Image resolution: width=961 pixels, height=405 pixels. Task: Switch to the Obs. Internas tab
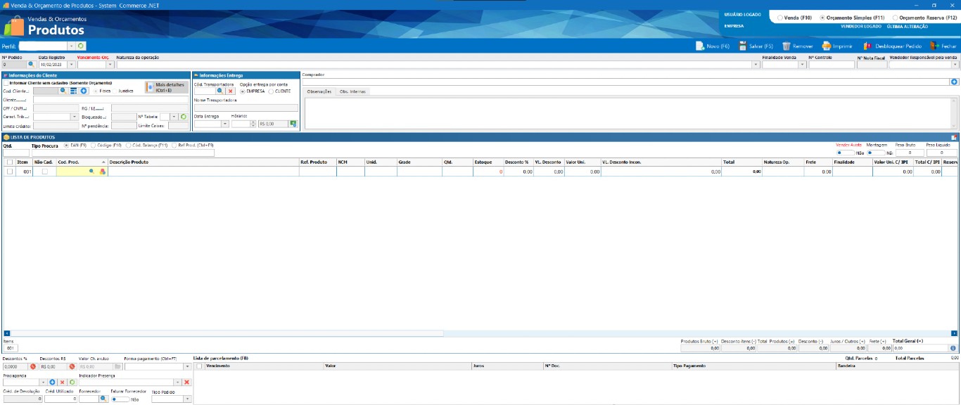click(352, 91)
